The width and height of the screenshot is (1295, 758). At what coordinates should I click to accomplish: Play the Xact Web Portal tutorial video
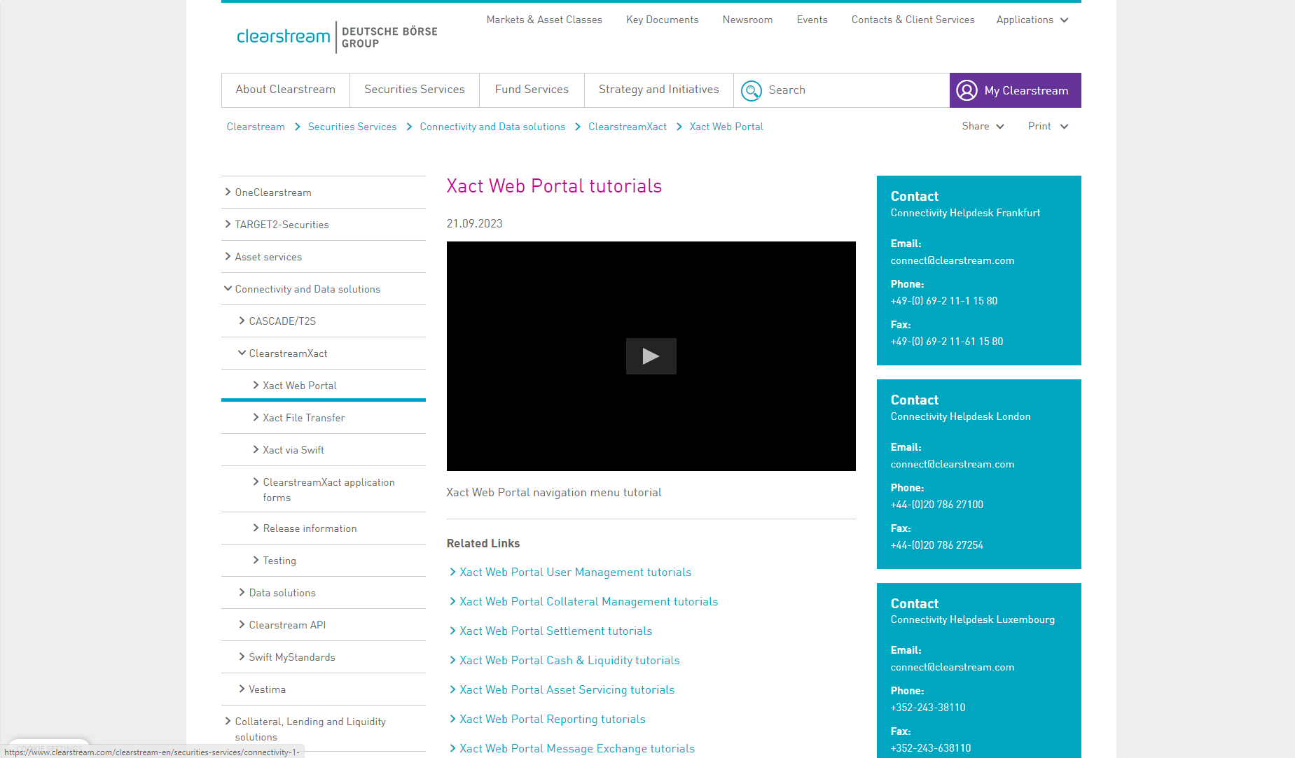(x=651, y=356)
